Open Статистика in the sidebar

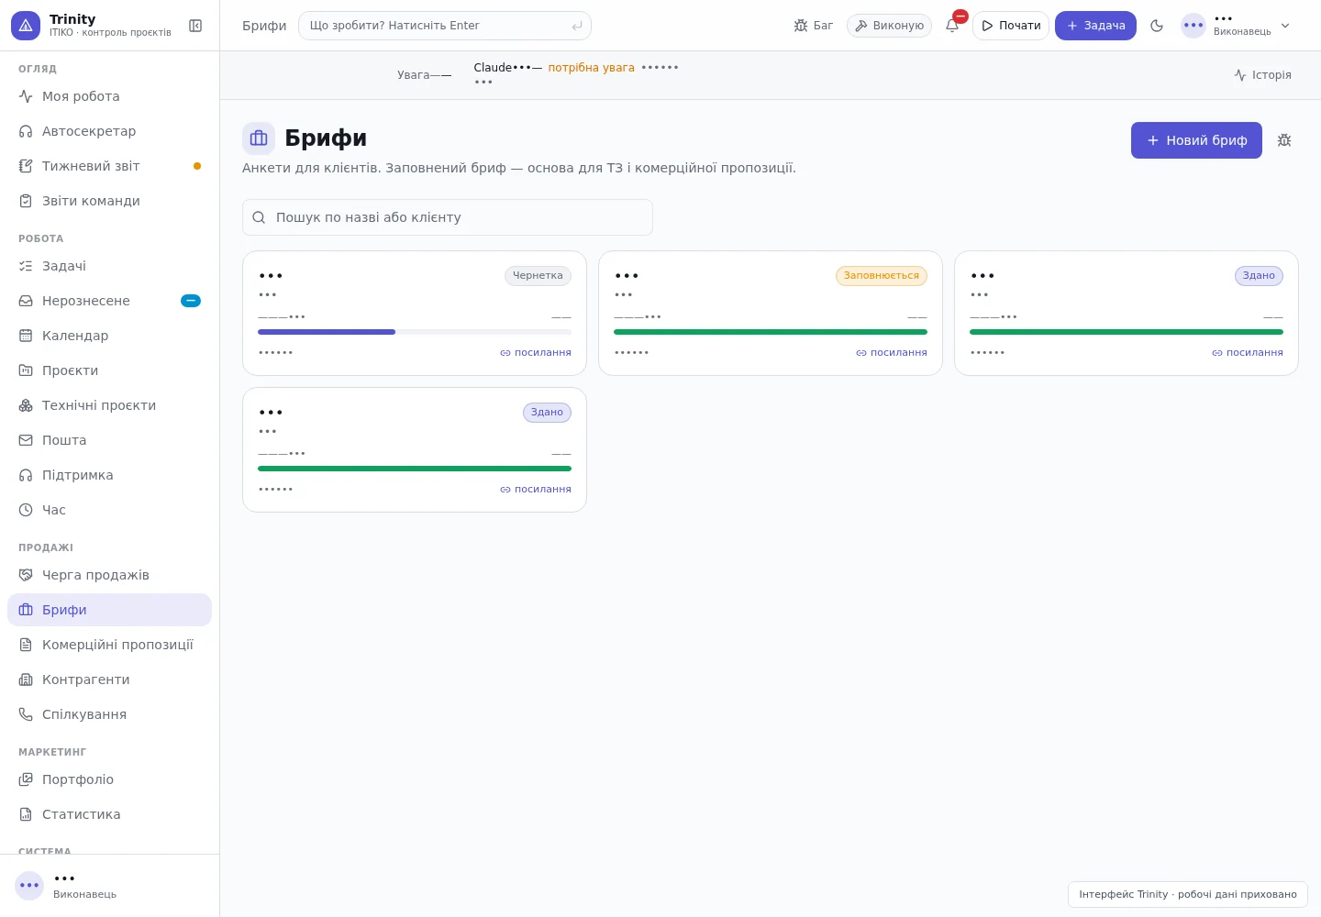click(109, 814)
